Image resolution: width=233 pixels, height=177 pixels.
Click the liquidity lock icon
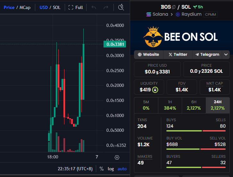tap(155, 90)
